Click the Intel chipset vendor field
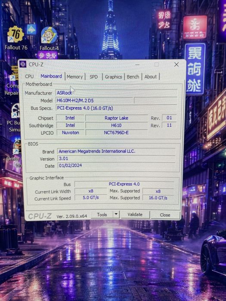Screen dimensions: 226x301 point(70,118)
